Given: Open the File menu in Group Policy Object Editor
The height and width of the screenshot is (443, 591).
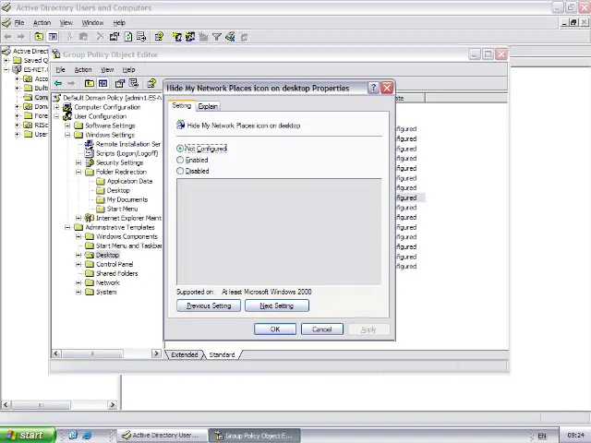Looking at the screenshot, I should coord(60,70).
